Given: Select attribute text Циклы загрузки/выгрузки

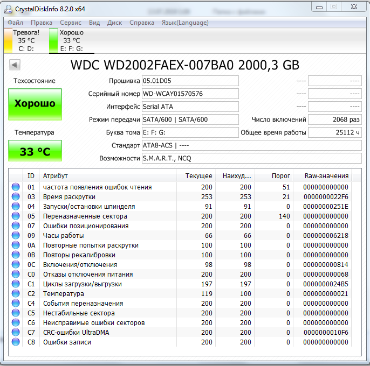Looking at the screenshot, I should 83,284.
